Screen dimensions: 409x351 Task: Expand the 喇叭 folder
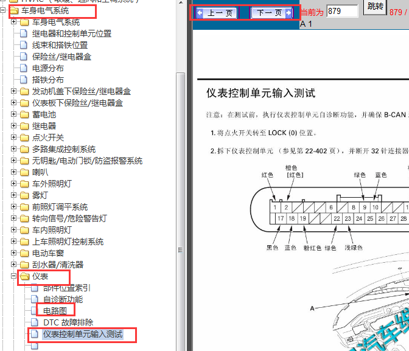coord(13,172)
